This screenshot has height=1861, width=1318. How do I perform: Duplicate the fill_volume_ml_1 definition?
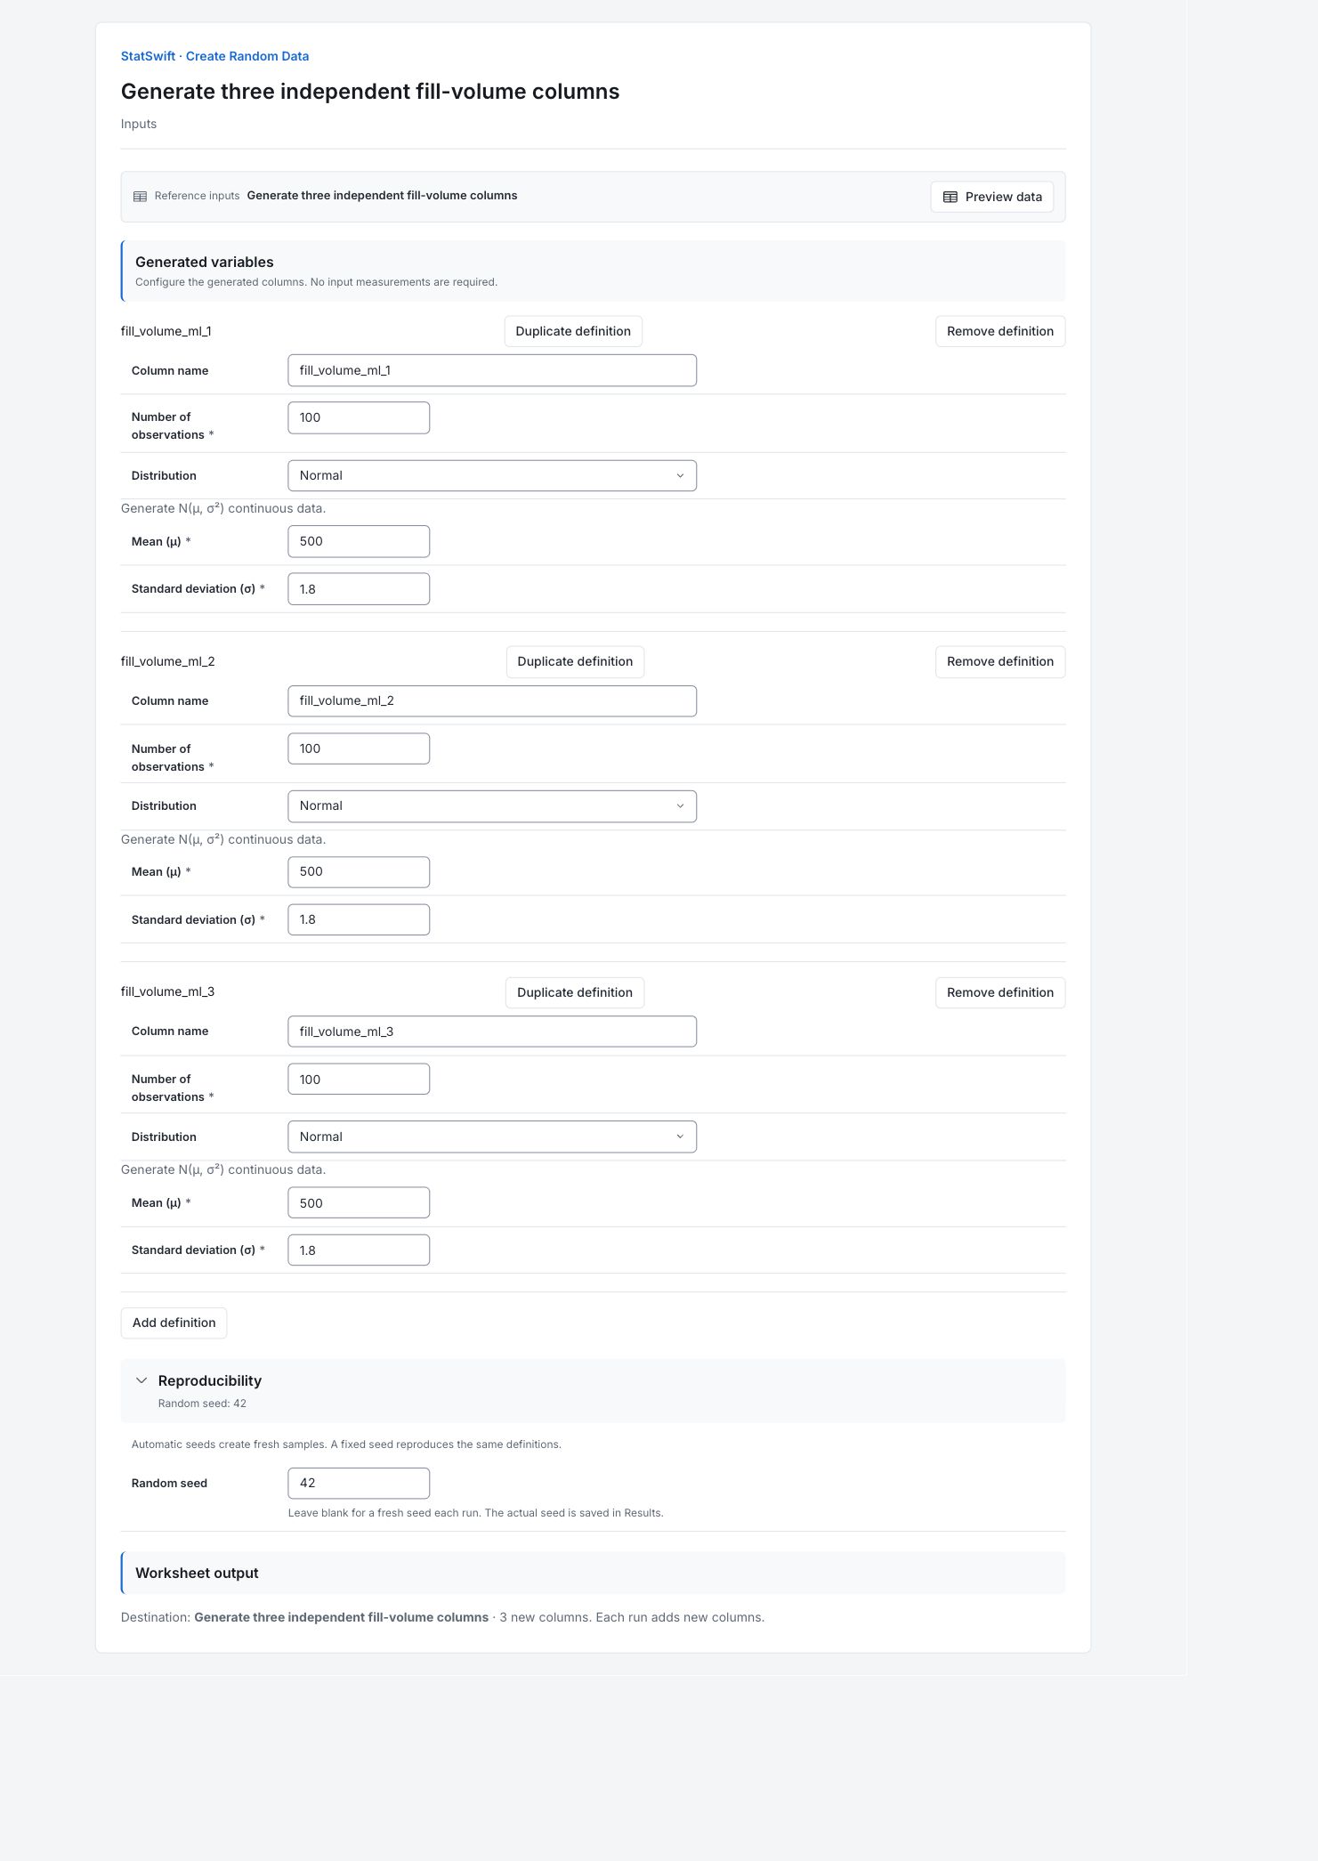pos(573,331)
